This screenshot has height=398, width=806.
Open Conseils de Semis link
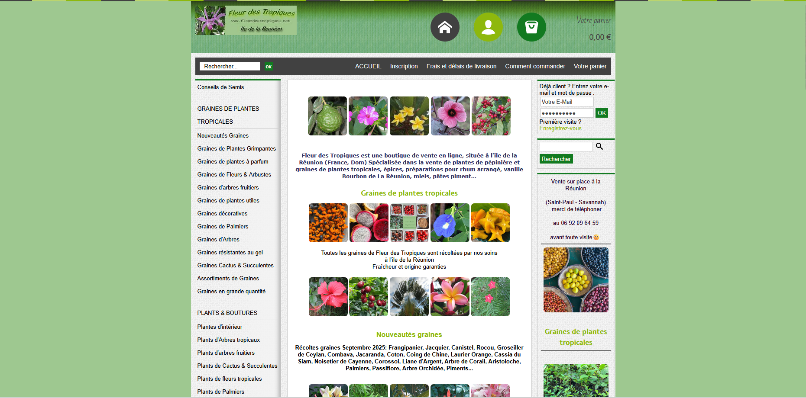point(220,87)
